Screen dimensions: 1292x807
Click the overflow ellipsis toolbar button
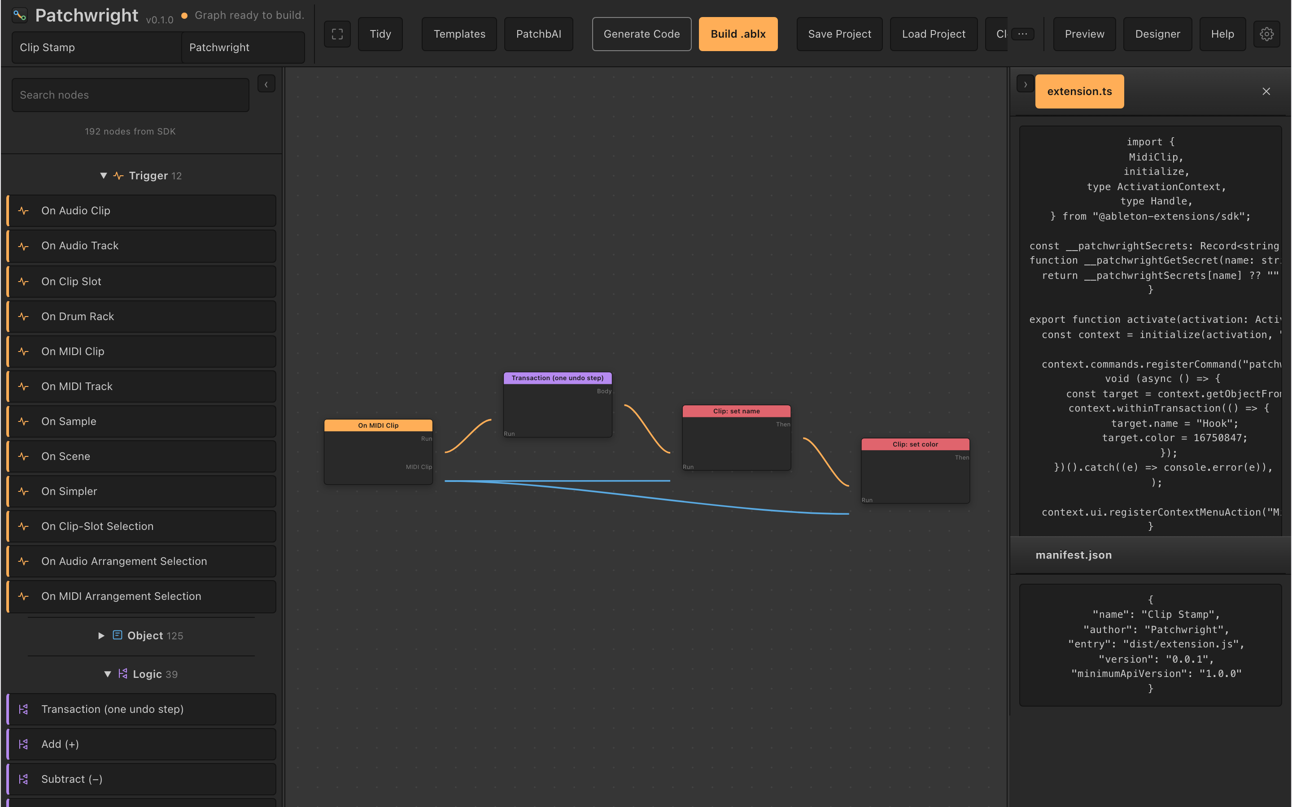click(x=1022, y=34)
